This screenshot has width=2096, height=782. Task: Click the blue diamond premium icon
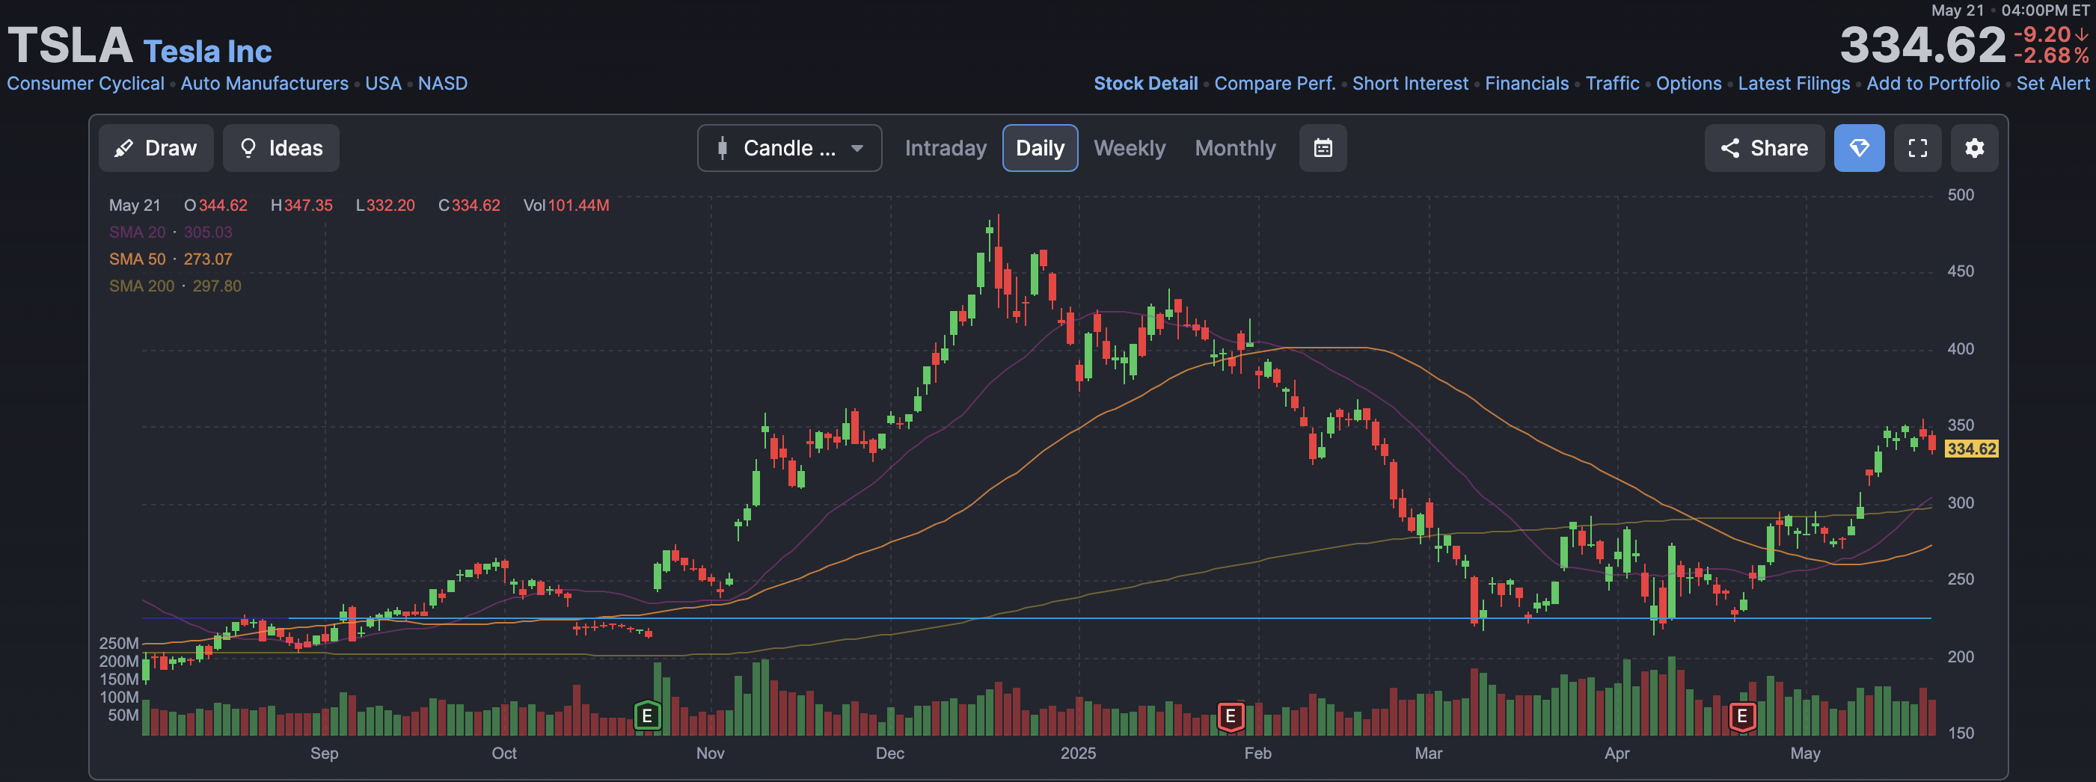click(1859, 148)
